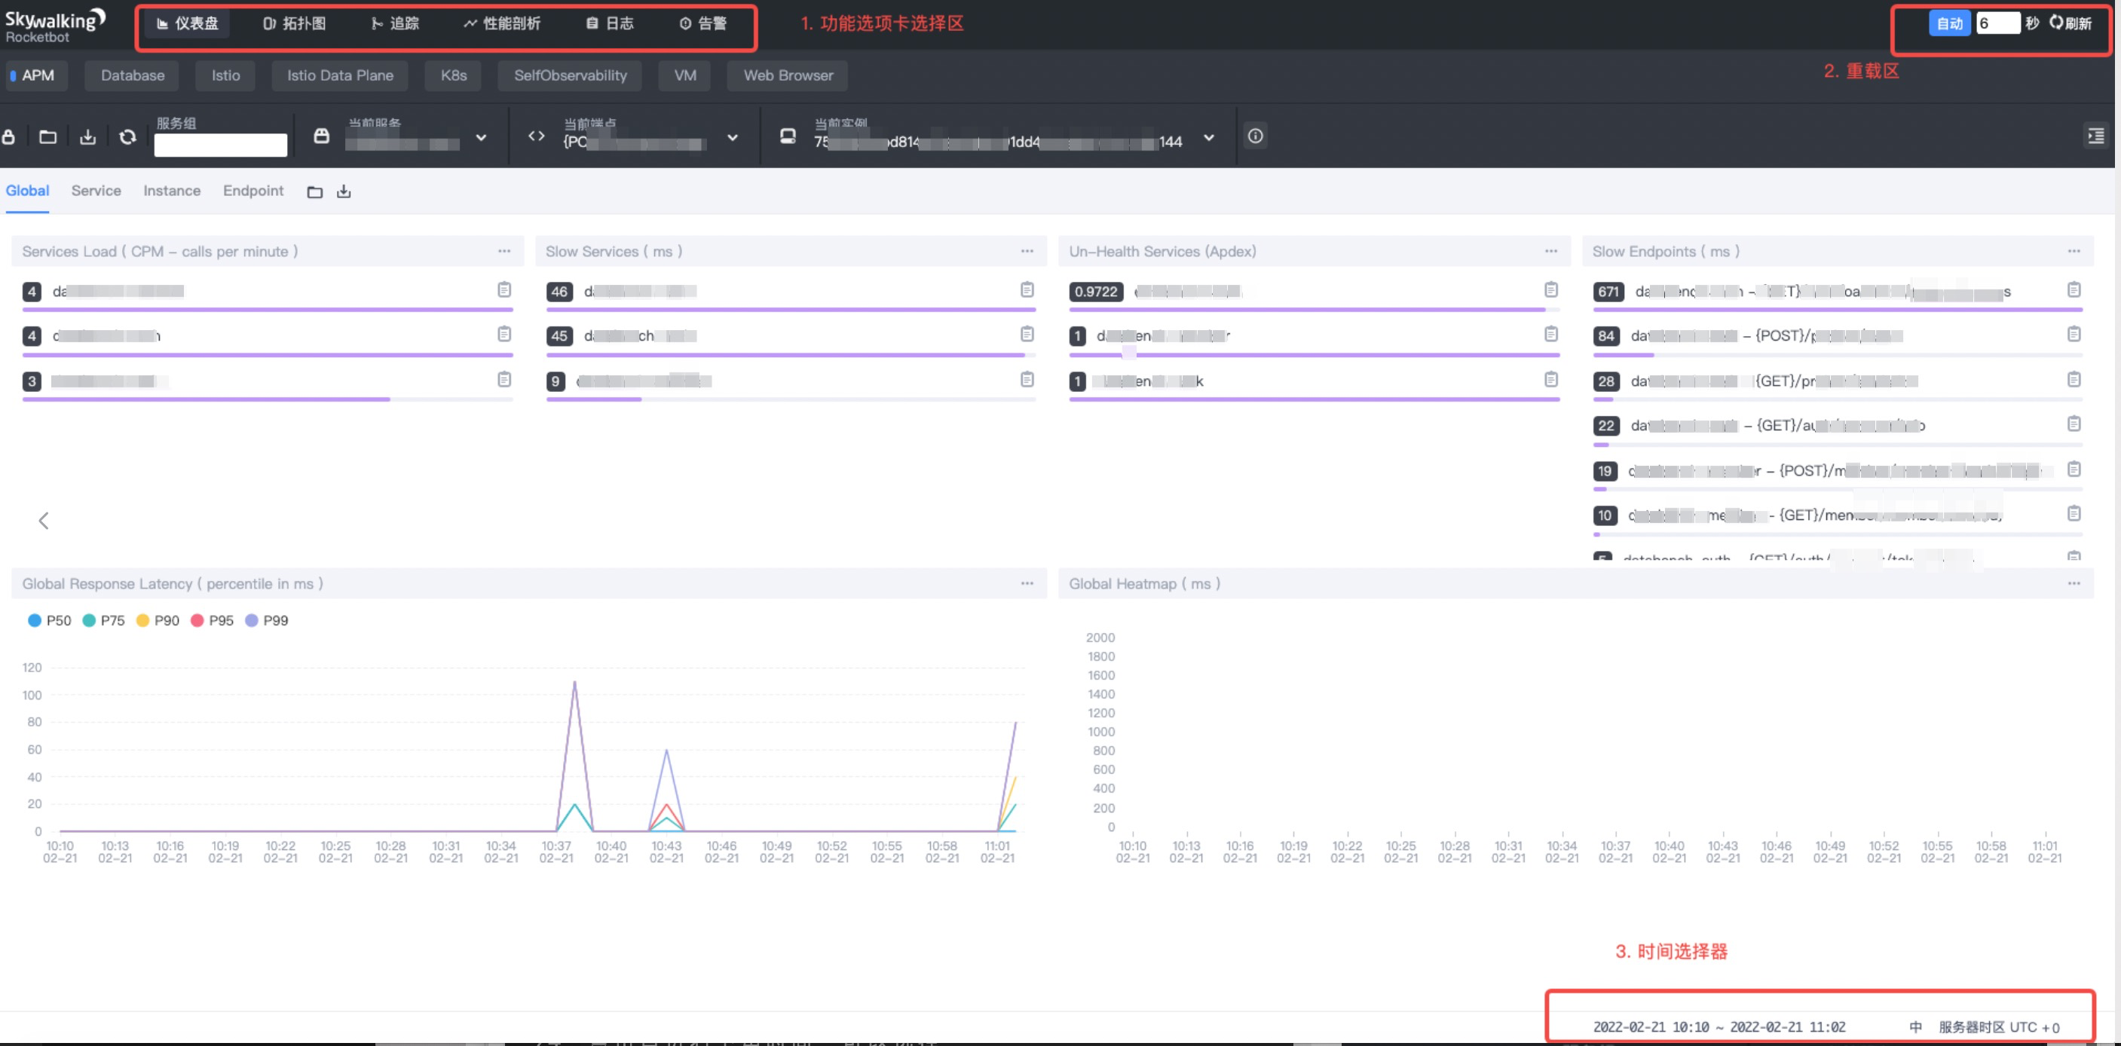
Task: Switch to the Service dashboard tab
Action: pos(96,191)
